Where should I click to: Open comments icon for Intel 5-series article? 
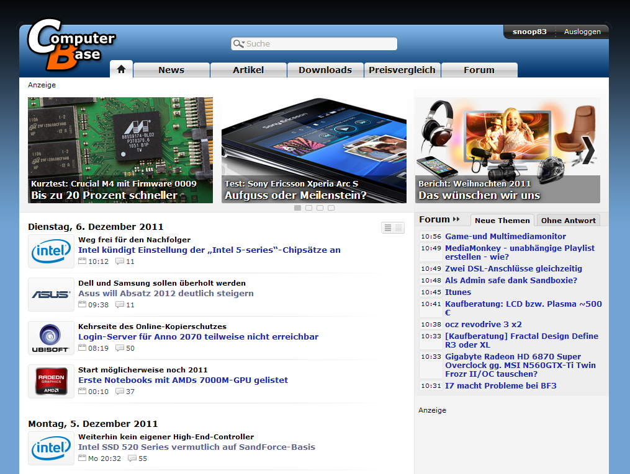pyautogui.click(x=120, y=261)
